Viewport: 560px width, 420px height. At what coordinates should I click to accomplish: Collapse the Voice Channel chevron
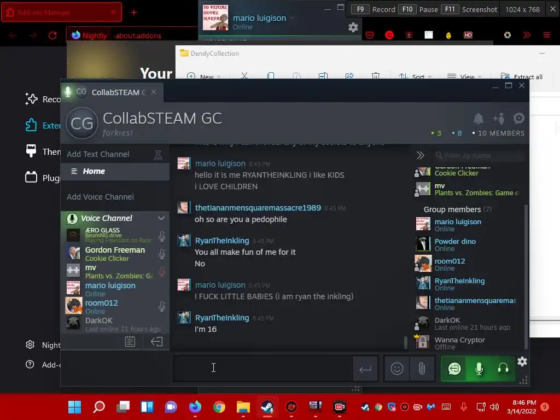click(x=161, y=218)
